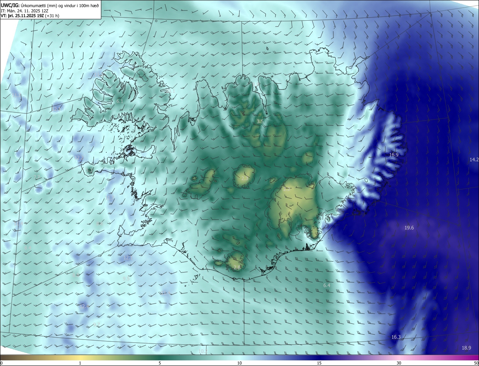The image size is (479, 366).
Task: Click the 'Úrkomumætti (mm) og vindur' title line
Action: (50, 5)
